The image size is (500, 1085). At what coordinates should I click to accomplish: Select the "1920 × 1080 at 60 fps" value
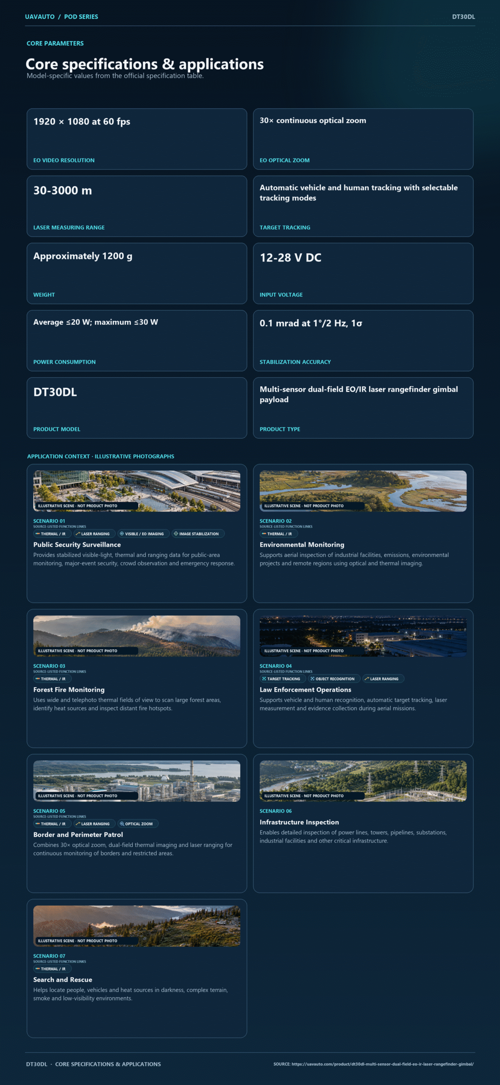[82, 122]
